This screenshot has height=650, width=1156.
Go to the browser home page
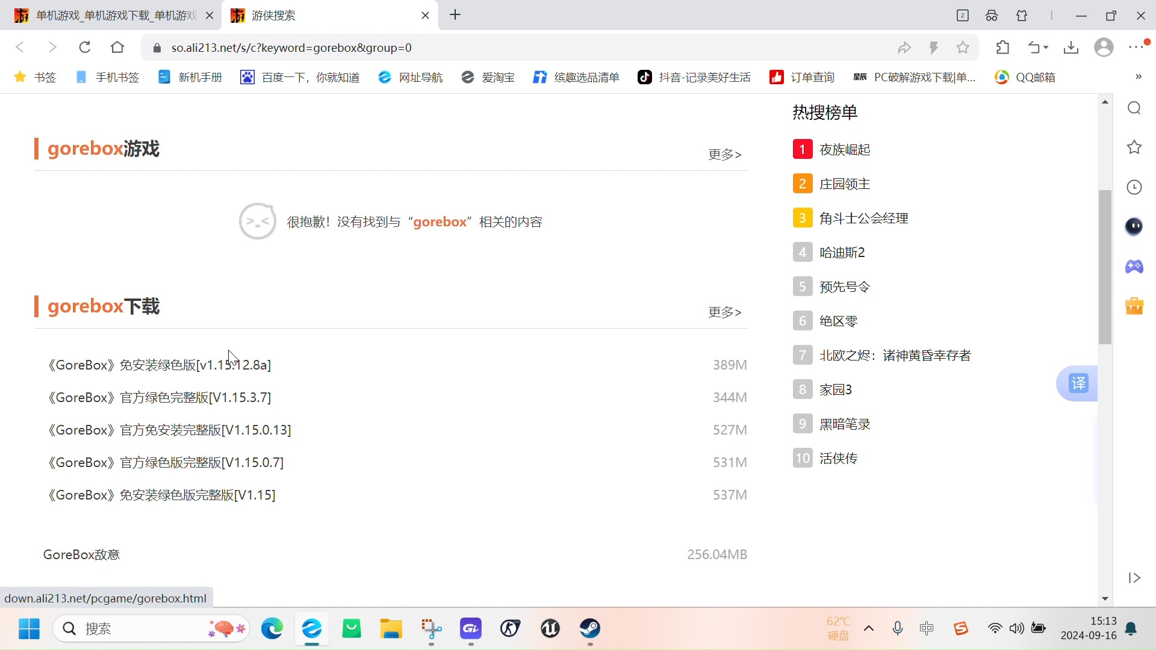coord(117,48)
